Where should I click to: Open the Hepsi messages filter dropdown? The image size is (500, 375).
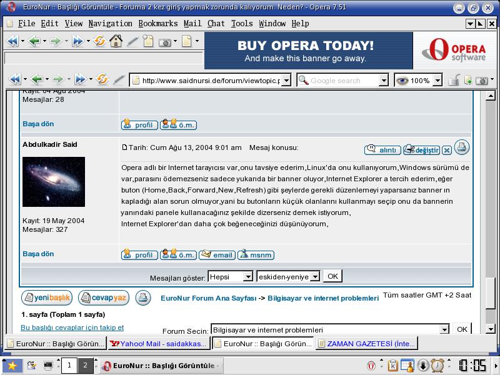[248, 277]
